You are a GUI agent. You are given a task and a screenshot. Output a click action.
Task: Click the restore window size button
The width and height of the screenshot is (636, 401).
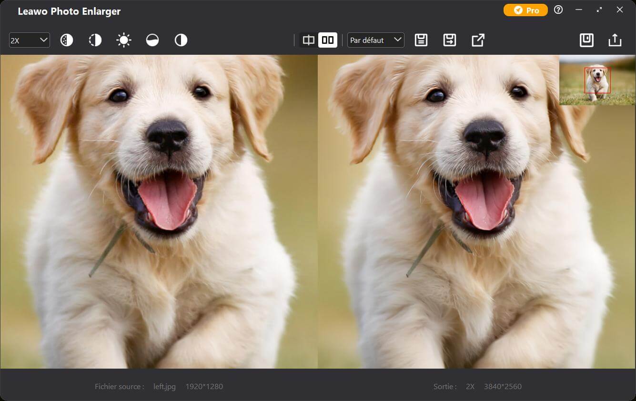coord(599,10)
